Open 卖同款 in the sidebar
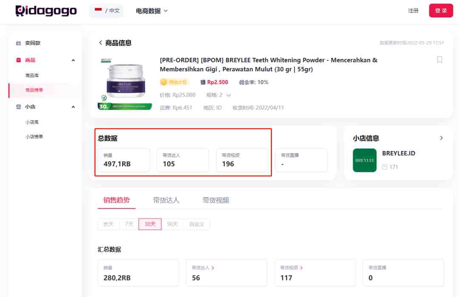The width and height of the screenshot is (459, 297). coord(32,43)
